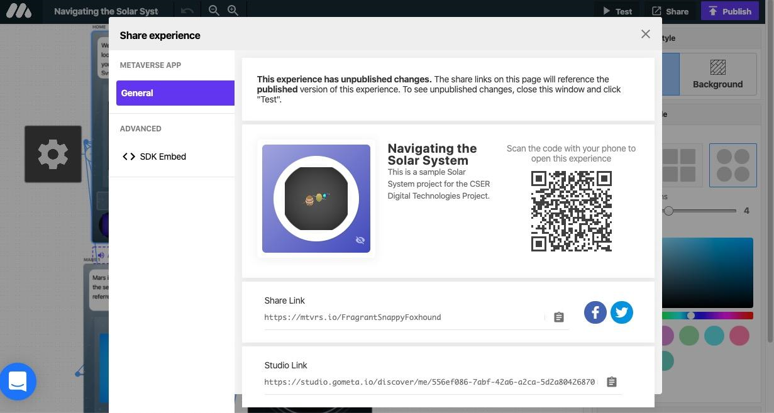The width and height of the screenshot is (774, 413).
Task: Click the Metaverse logo icon
Action: click(x=19, y=11)
